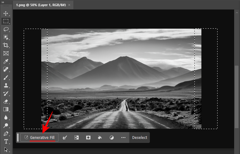Select the Dodge tool
240x154 pixels.
(x=6, y=125)
